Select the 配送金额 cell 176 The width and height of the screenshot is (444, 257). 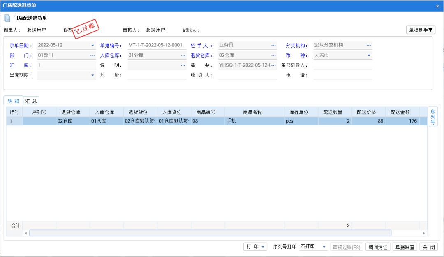pos(402,121)
